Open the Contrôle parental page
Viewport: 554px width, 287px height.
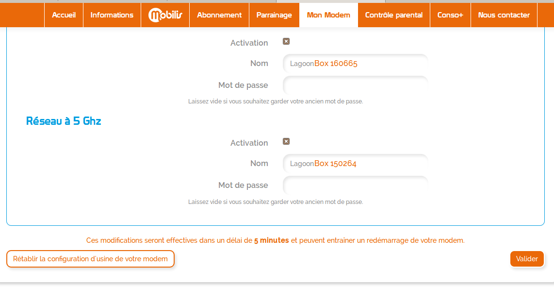click(x=394, y=15)
